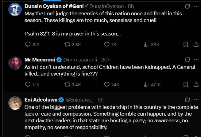Share Dunsin Oyekan's tweet
The width and height of the screenshot is (201, 137).
coord(196,45)
